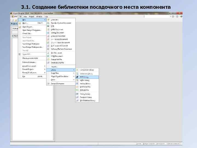Click the CAM Document icon
This screenshot has height=148, width=197.
pyautogui.click(x=48, y=56)
